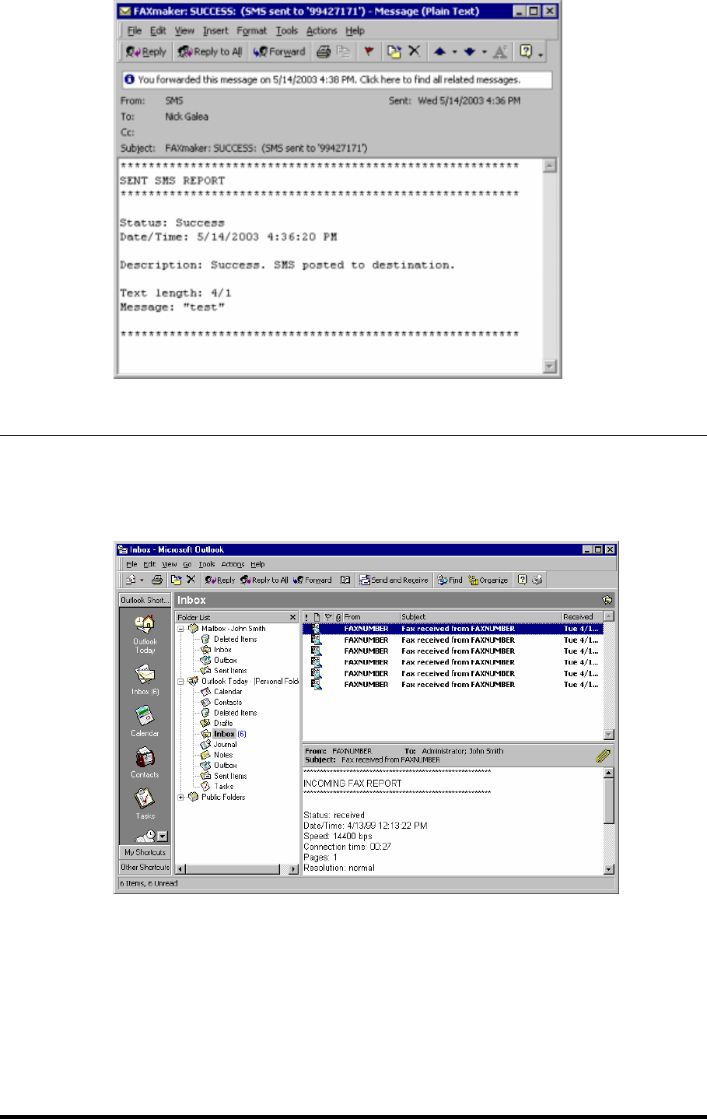Click the Send and Receive button
The image size is (707, 1119).
pyautogui.click(x=394, y=580)
